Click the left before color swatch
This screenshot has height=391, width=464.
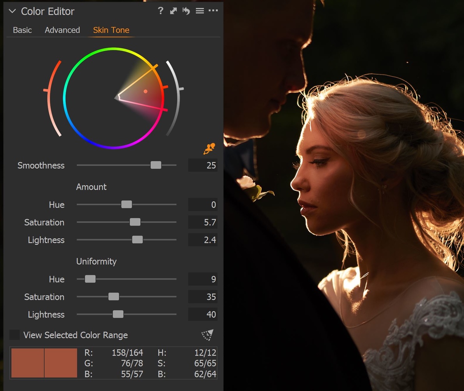click(27, 363)
